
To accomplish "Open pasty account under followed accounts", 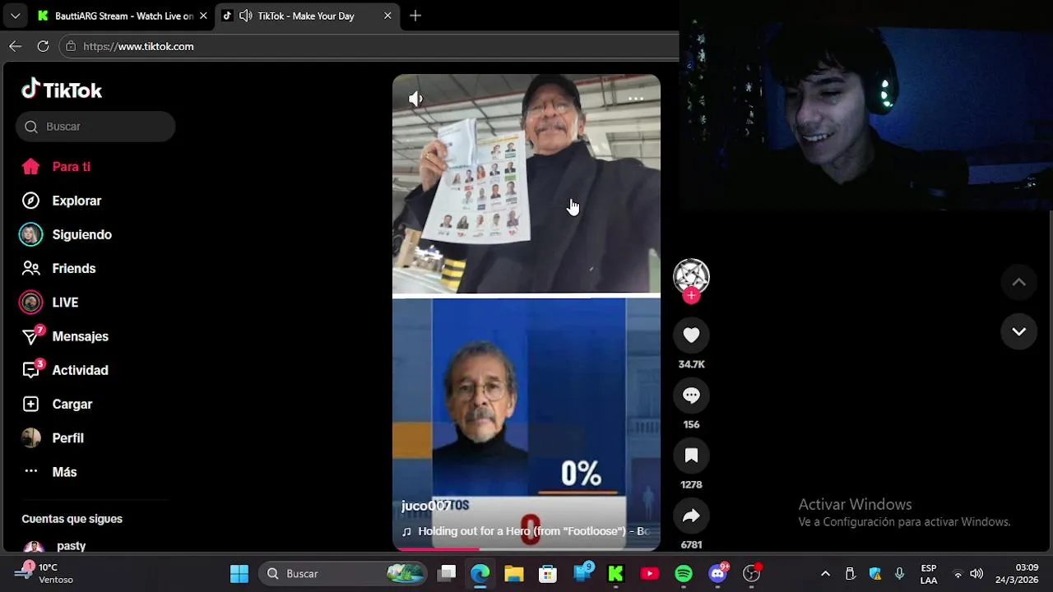I will point(71,546).
